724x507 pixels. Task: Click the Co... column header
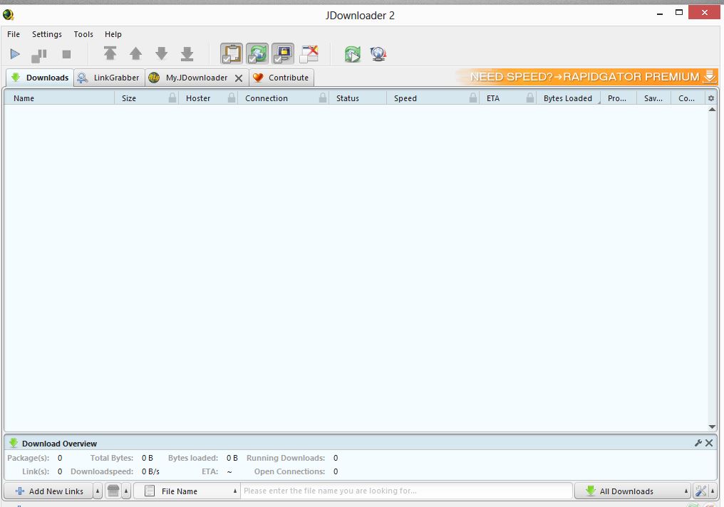click(687, 98)
